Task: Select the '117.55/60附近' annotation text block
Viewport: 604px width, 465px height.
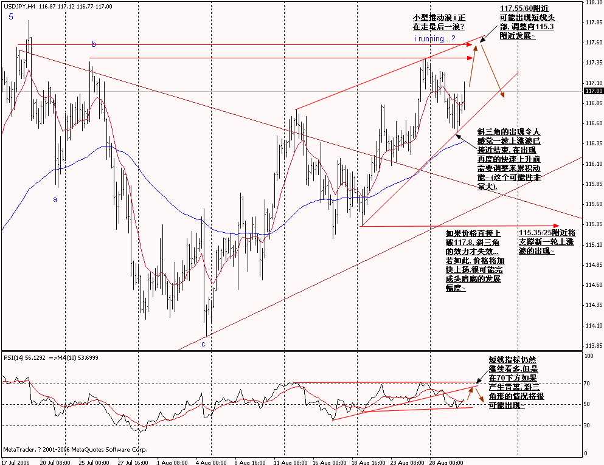Action: [x=527, y=22]
